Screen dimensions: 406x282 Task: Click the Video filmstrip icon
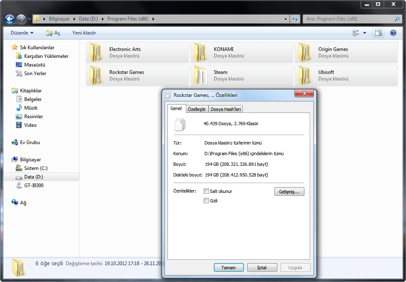(19, 125)
